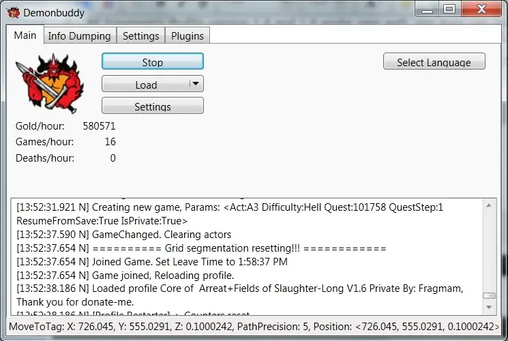Click the Gold/hour value 580571

[x=100, y=126]
